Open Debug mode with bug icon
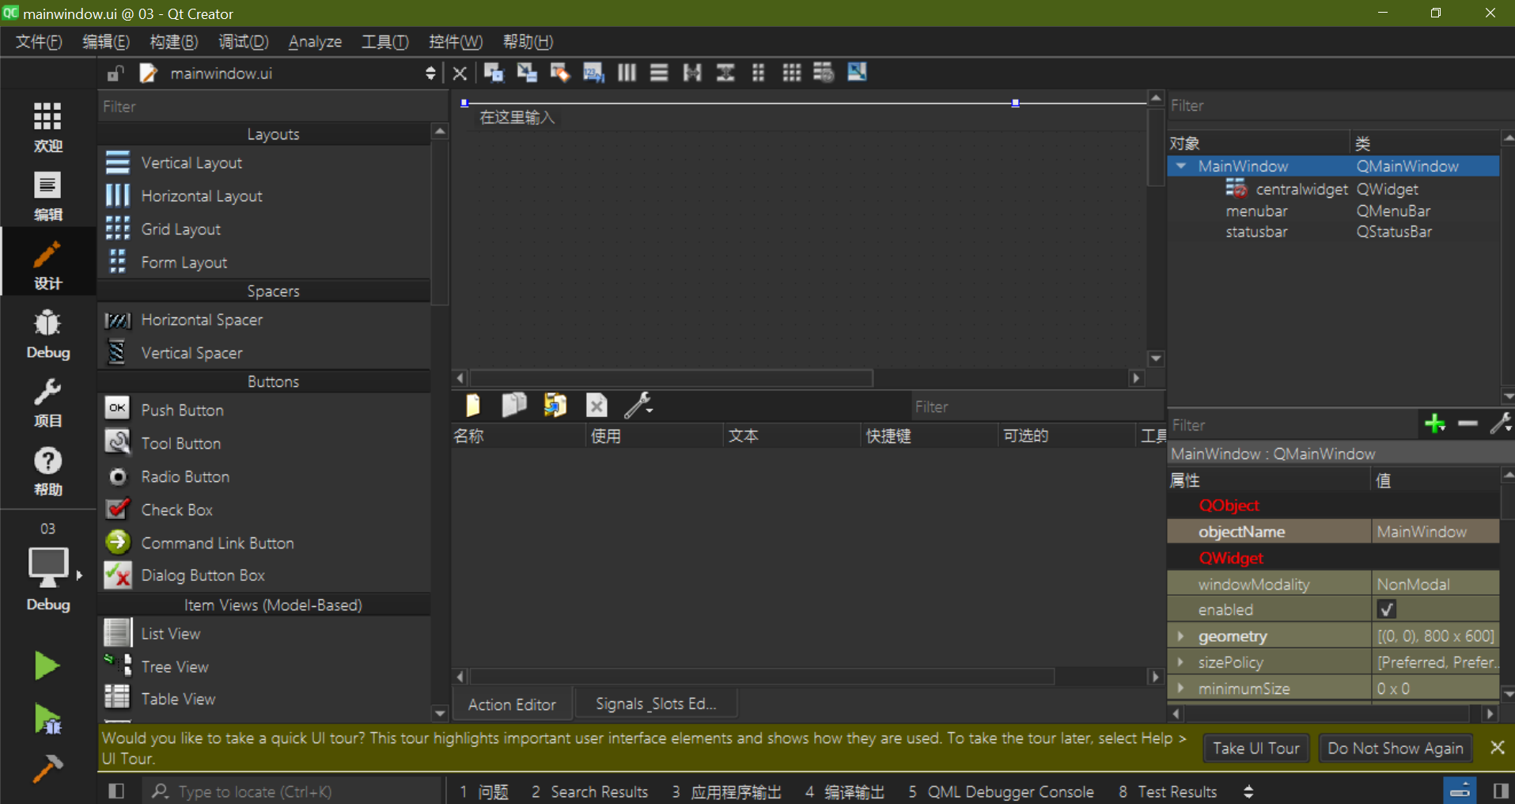Screen dimensions: 1515x804 47,333
